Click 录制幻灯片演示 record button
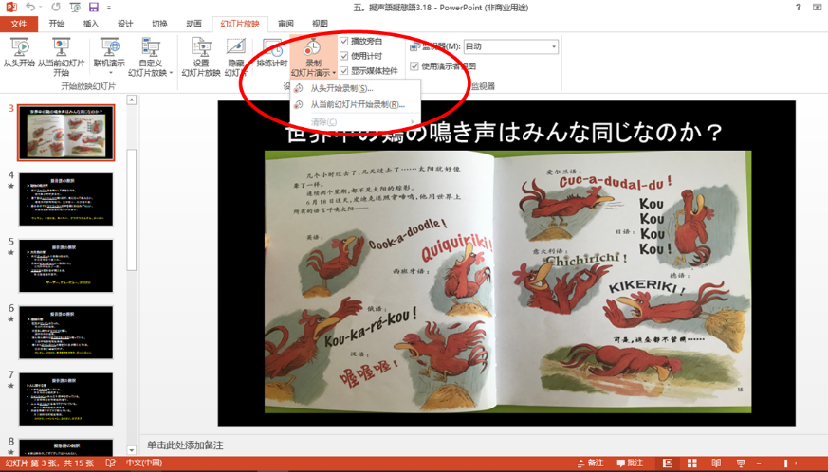Screen dimensions: 828x472 313,57
